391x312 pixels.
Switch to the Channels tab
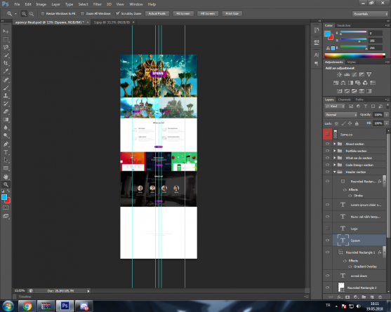345,100
